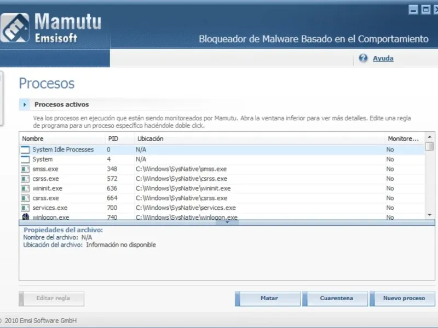Screen dimensions: 438x328
Task: Click the PID value 572
Action: click(112, 179)
